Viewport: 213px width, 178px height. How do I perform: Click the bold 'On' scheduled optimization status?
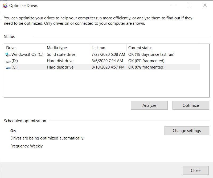pos(13,131)
